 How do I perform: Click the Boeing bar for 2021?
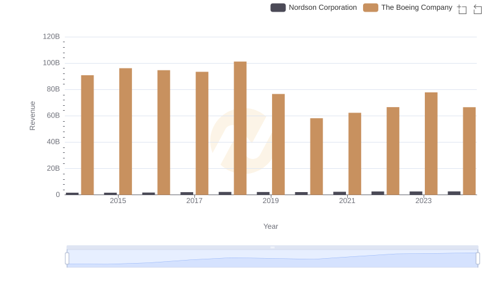click(x=355, y=154)
